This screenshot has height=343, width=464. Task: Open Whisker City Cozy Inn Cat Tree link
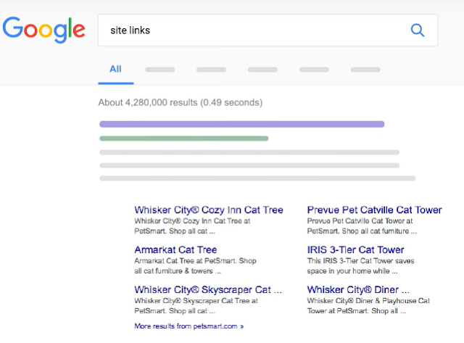click(x=209, y=210)
